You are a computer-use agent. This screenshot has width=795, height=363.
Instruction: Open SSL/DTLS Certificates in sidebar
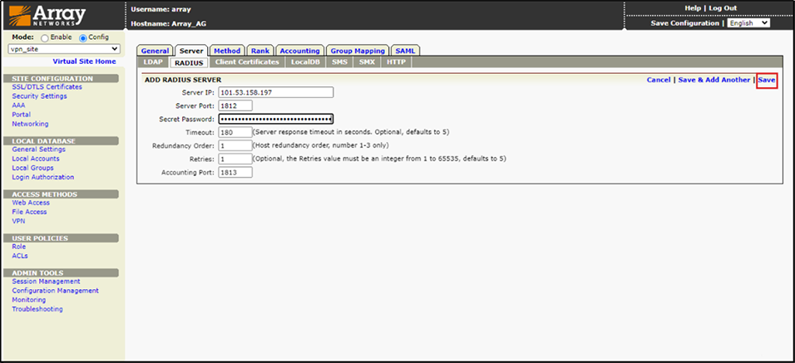pos(47,87)
